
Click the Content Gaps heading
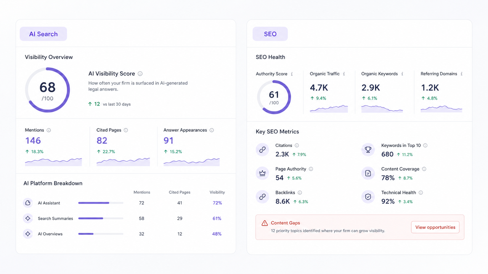(x=286, y=223)
